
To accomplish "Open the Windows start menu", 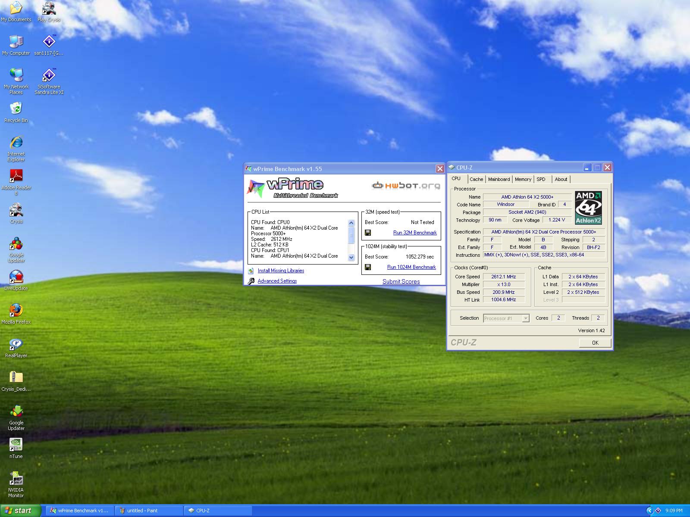I will 21,511.
